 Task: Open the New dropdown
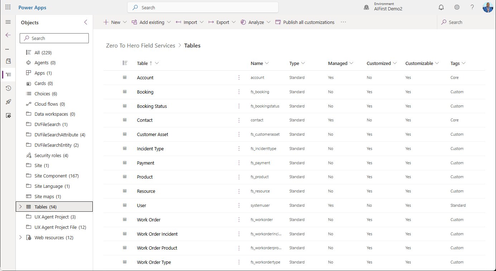(x=115, y=22)
